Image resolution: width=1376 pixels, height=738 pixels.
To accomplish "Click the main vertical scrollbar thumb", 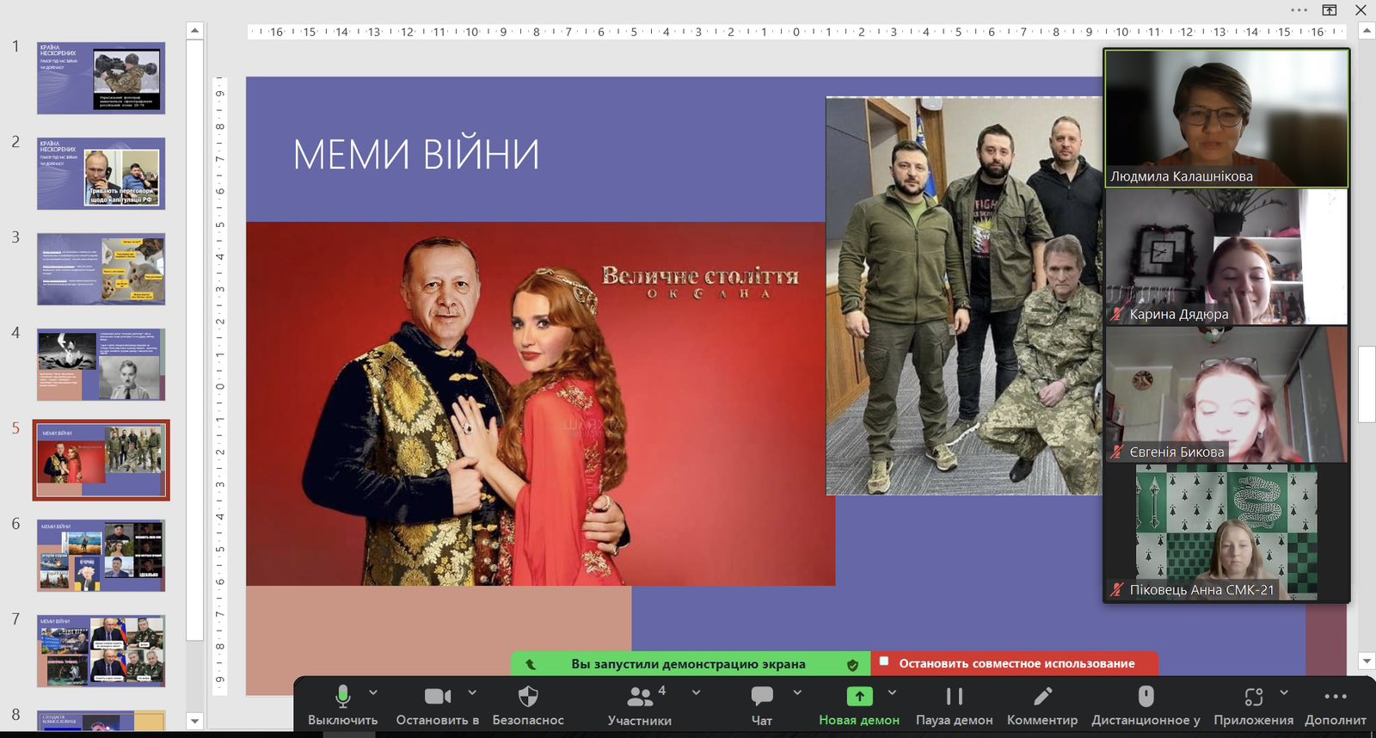I will (1367, 384).
